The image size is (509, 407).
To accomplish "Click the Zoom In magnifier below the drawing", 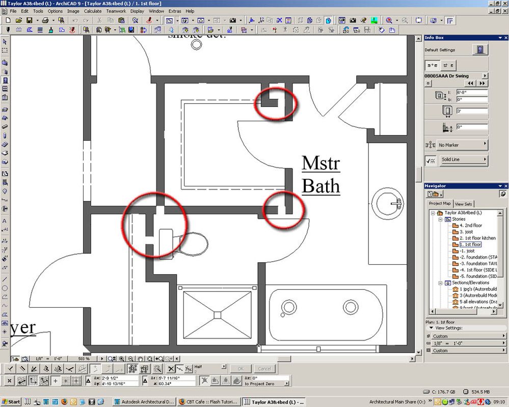I will tap(121, 359).
